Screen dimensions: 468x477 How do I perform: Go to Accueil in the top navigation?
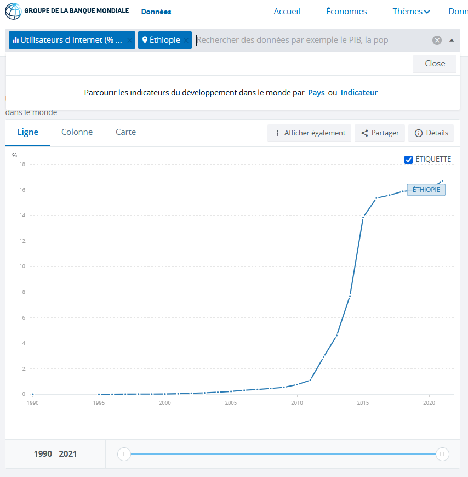click(x=287, y=12)
